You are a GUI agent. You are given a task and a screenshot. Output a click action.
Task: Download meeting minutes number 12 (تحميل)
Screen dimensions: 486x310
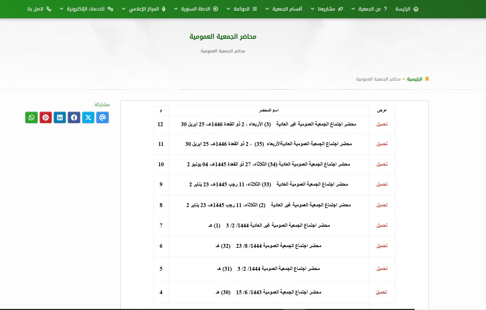pyautogui.click(x=382, y=124)
